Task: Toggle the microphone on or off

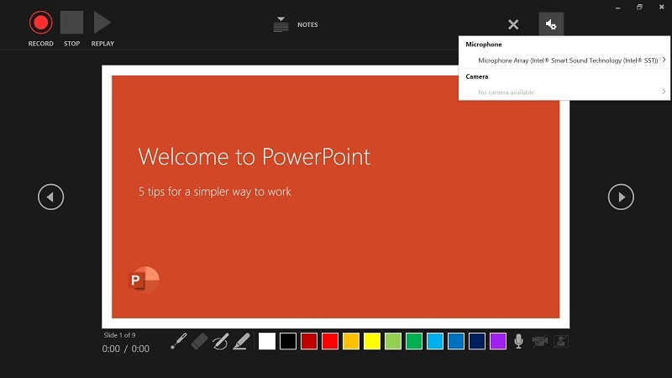Action: point(518,341)
